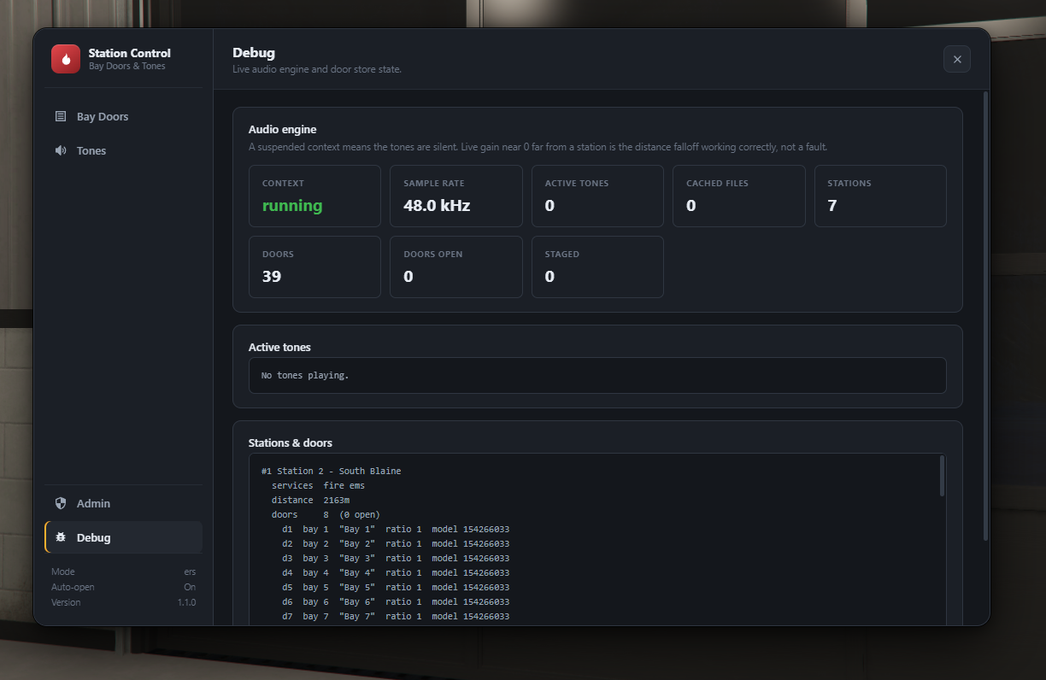1046x680 pixels.
Task: Click the Cached Files count card
Action: point(739,196)
